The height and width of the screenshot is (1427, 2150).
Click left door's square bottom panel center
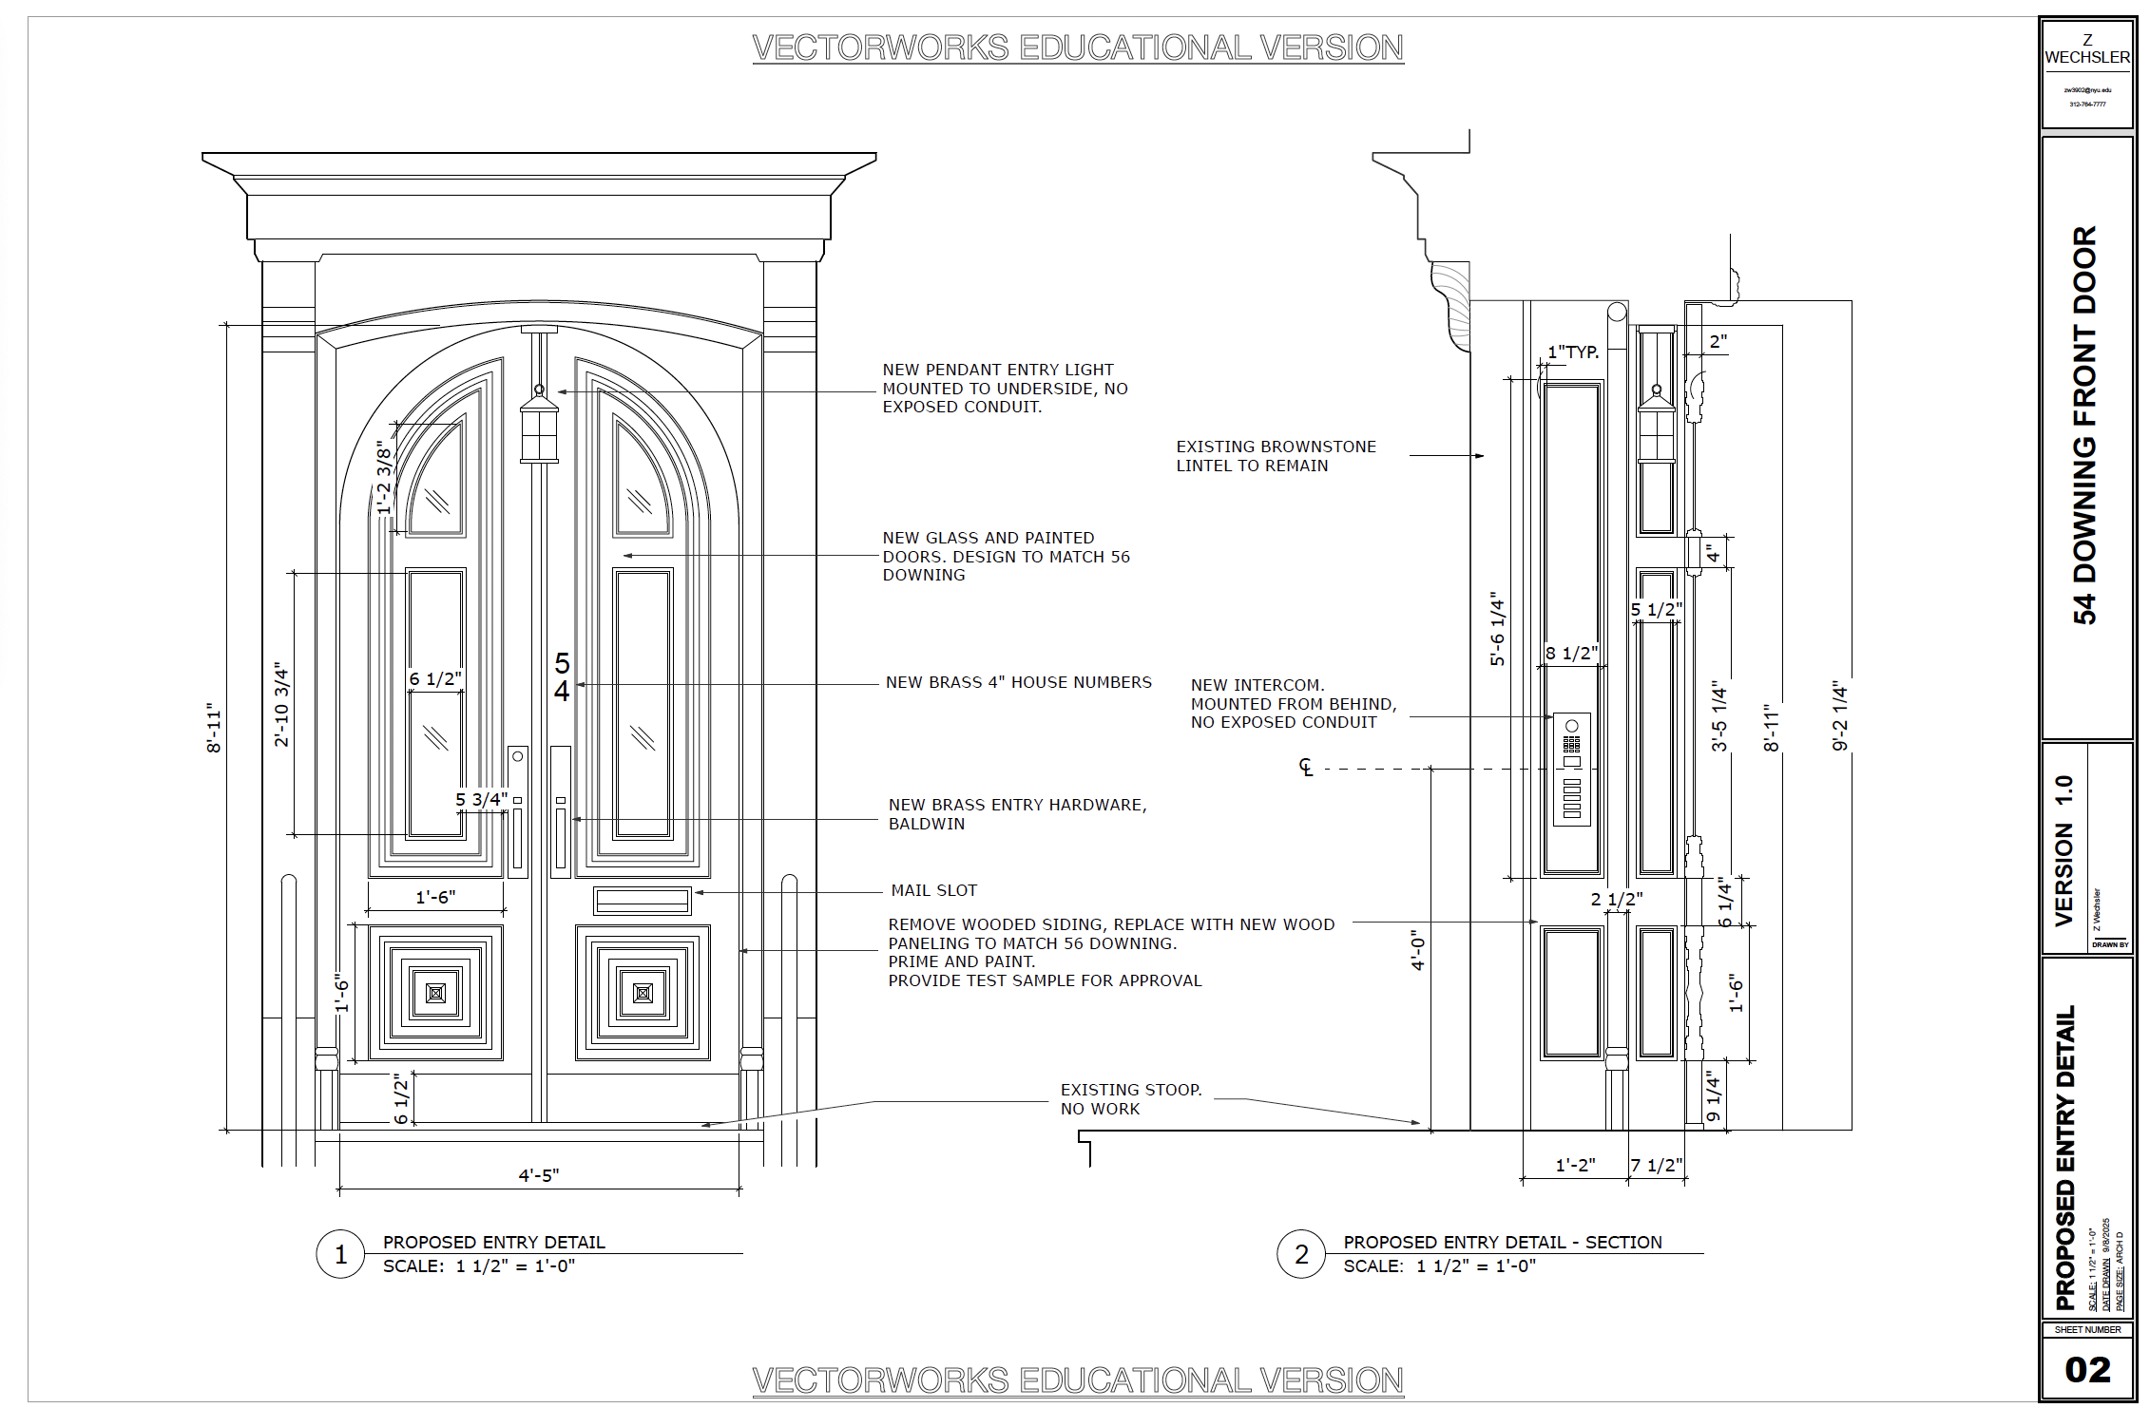point(435,994)
